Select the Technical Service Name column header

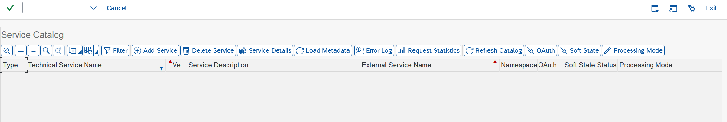click(x=96, y=65)
